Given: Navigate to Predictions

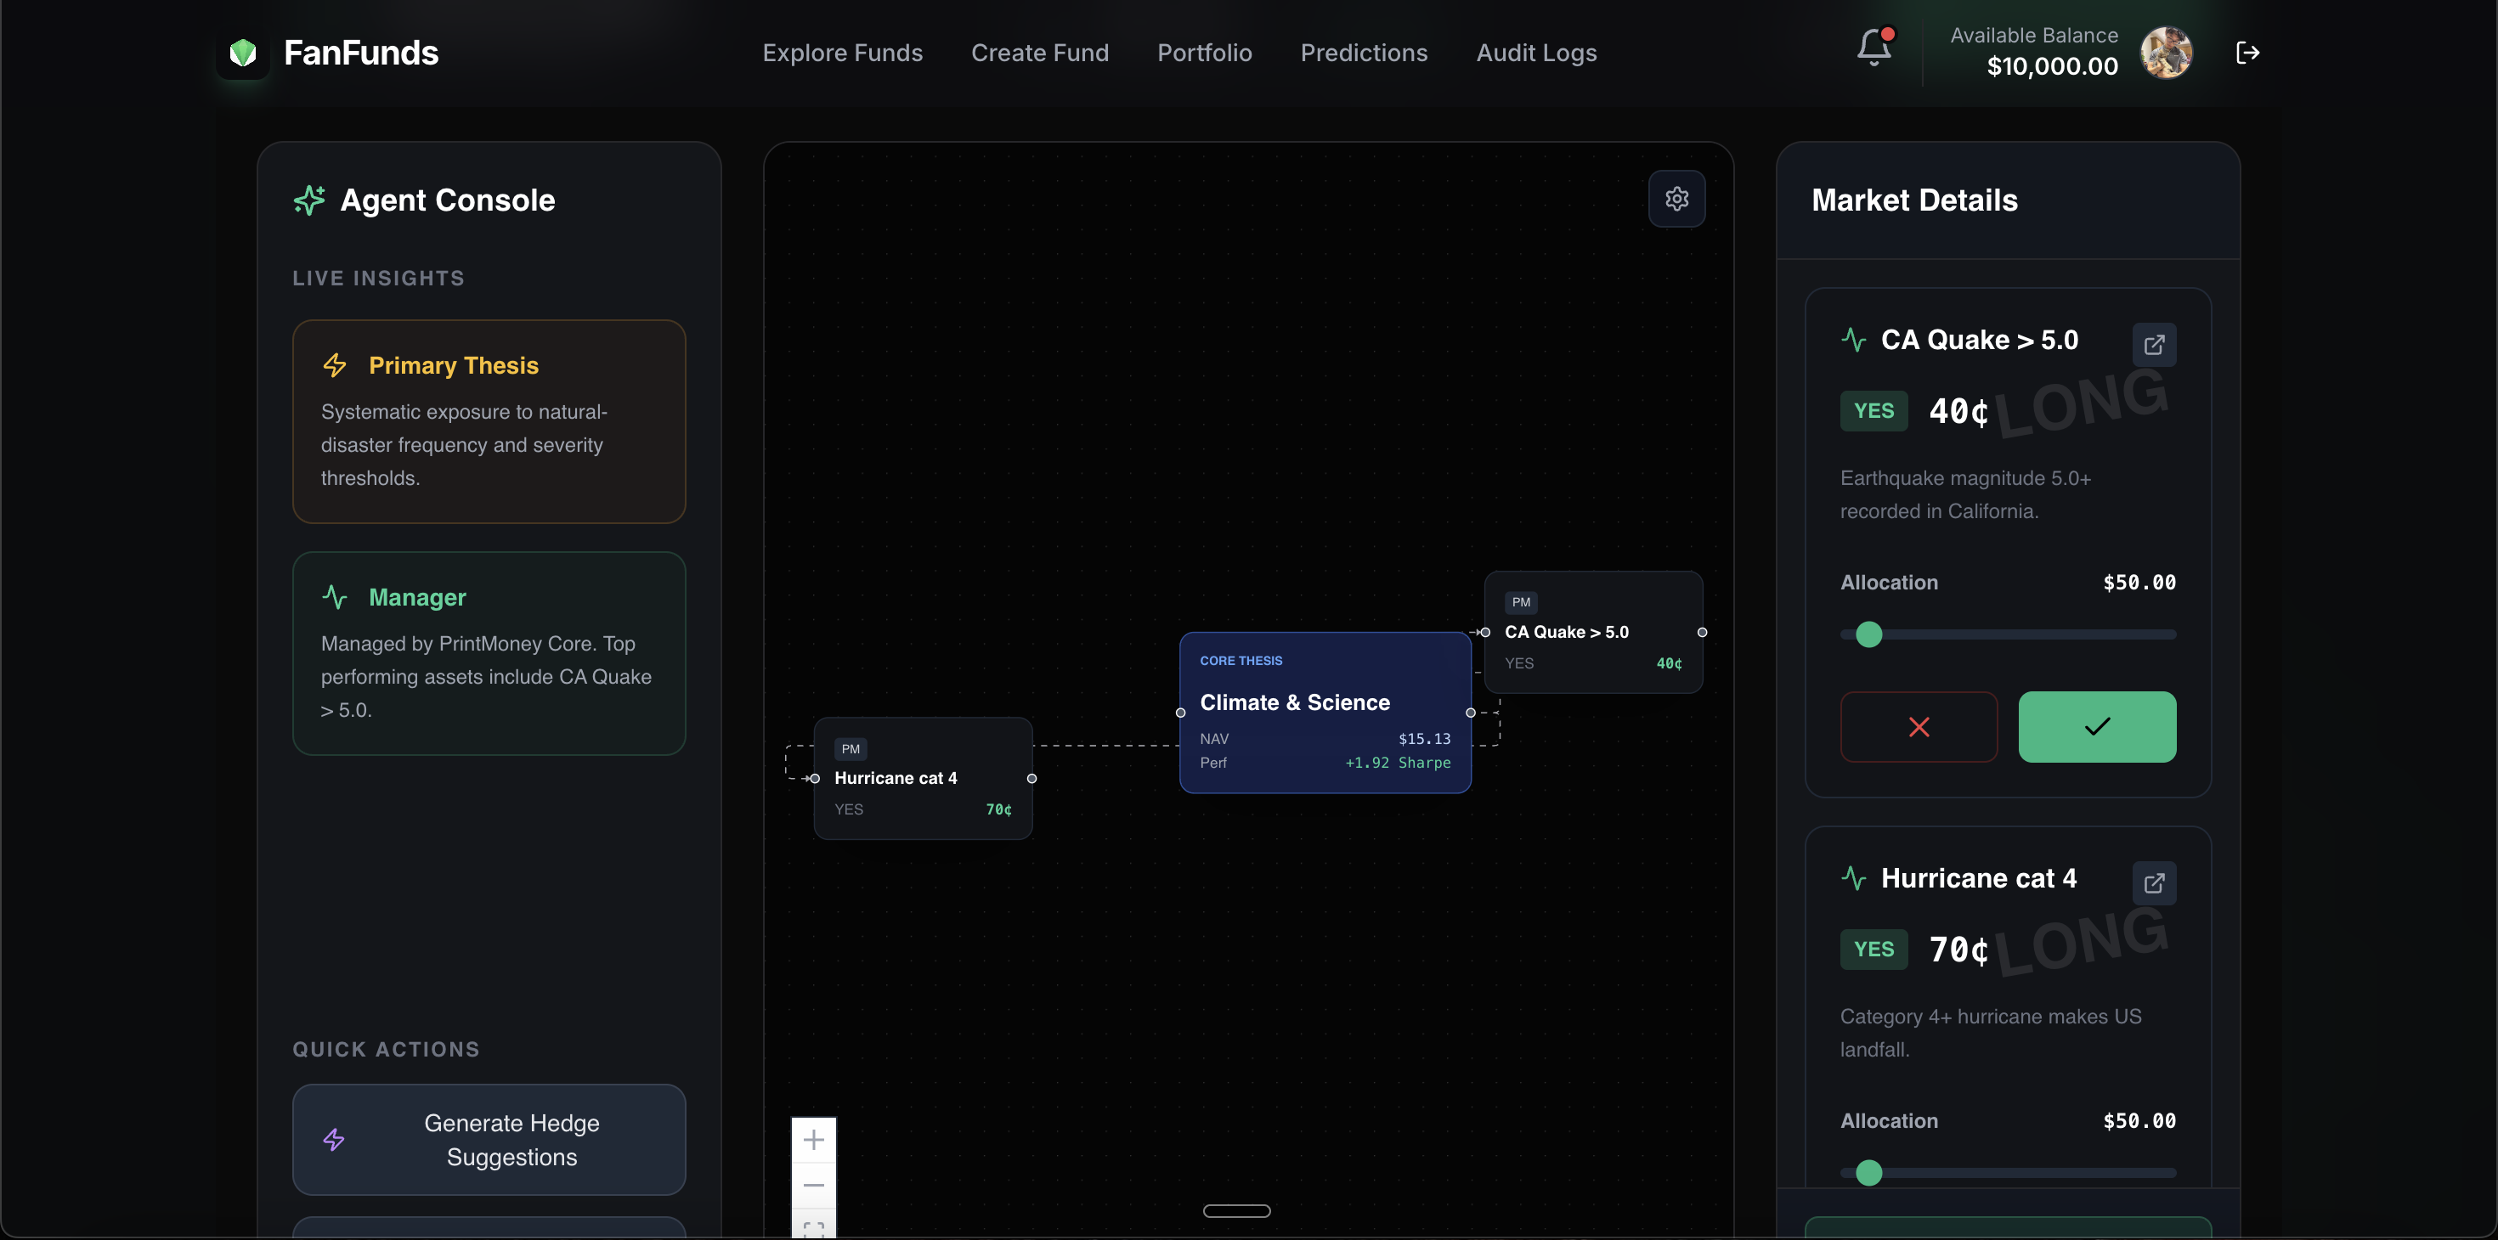Looking at the screenshot, I should [1364, 53].
